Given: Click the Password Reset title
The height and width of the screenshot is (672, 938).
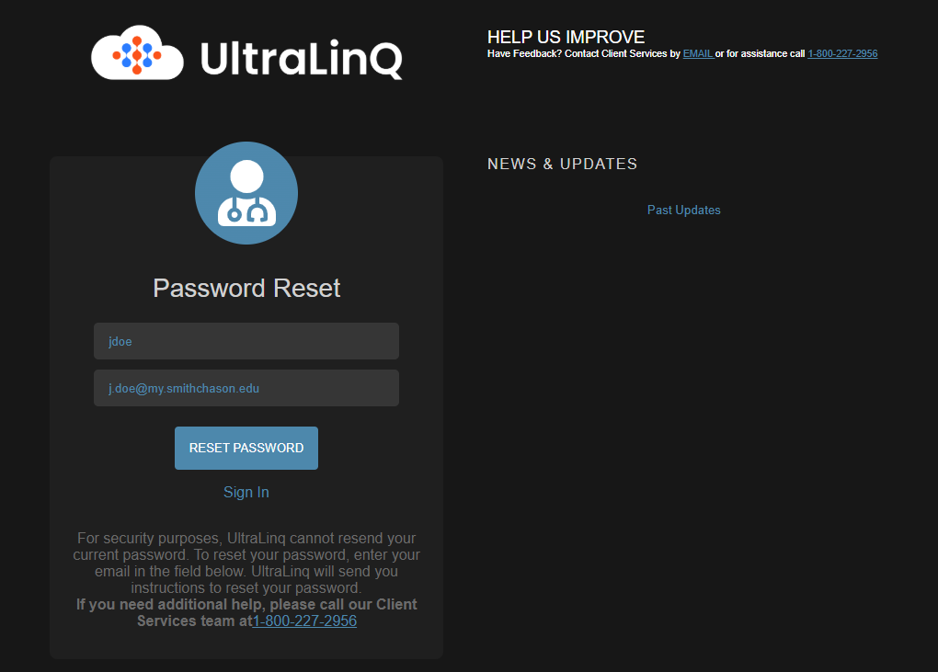Looking at the screenshot, I should point(246,288).
